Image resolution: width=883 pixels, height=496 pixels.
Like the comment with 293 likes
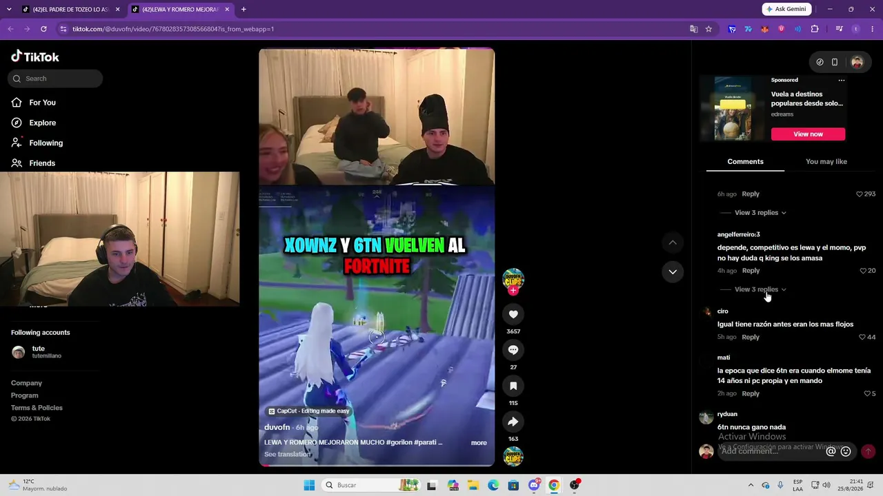coord(860,194)
